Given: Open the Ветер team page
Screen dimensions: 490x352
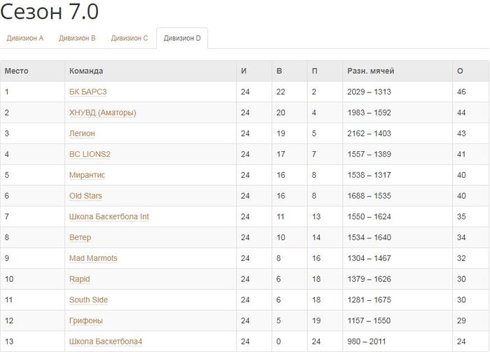Looking at the screenshot, I should pyautogui.click(x=80, y=238).
